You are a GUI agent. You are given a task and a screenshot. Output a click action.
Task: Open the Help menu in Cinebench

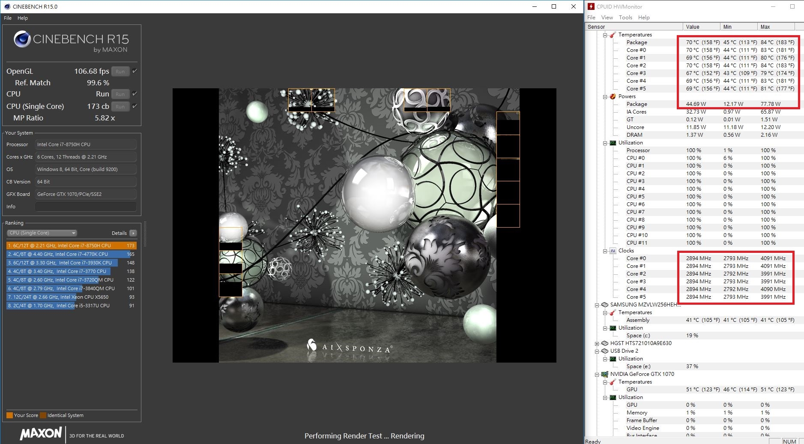23,18
